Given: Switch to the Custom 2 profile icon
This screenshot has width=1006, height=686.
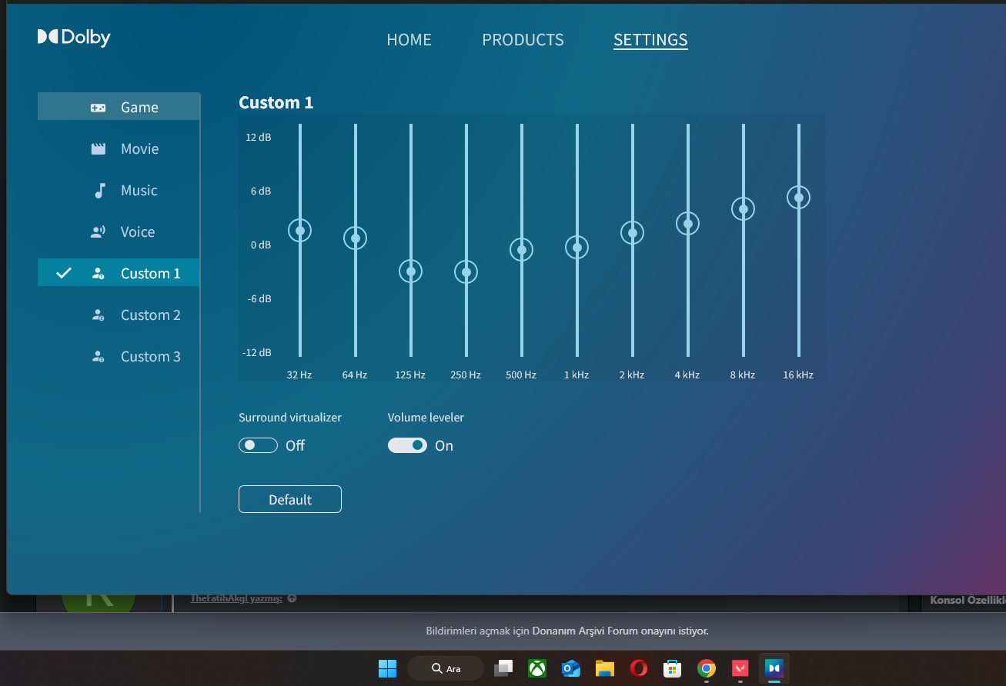Looking at the screenshot, I should tap(99, 315).
